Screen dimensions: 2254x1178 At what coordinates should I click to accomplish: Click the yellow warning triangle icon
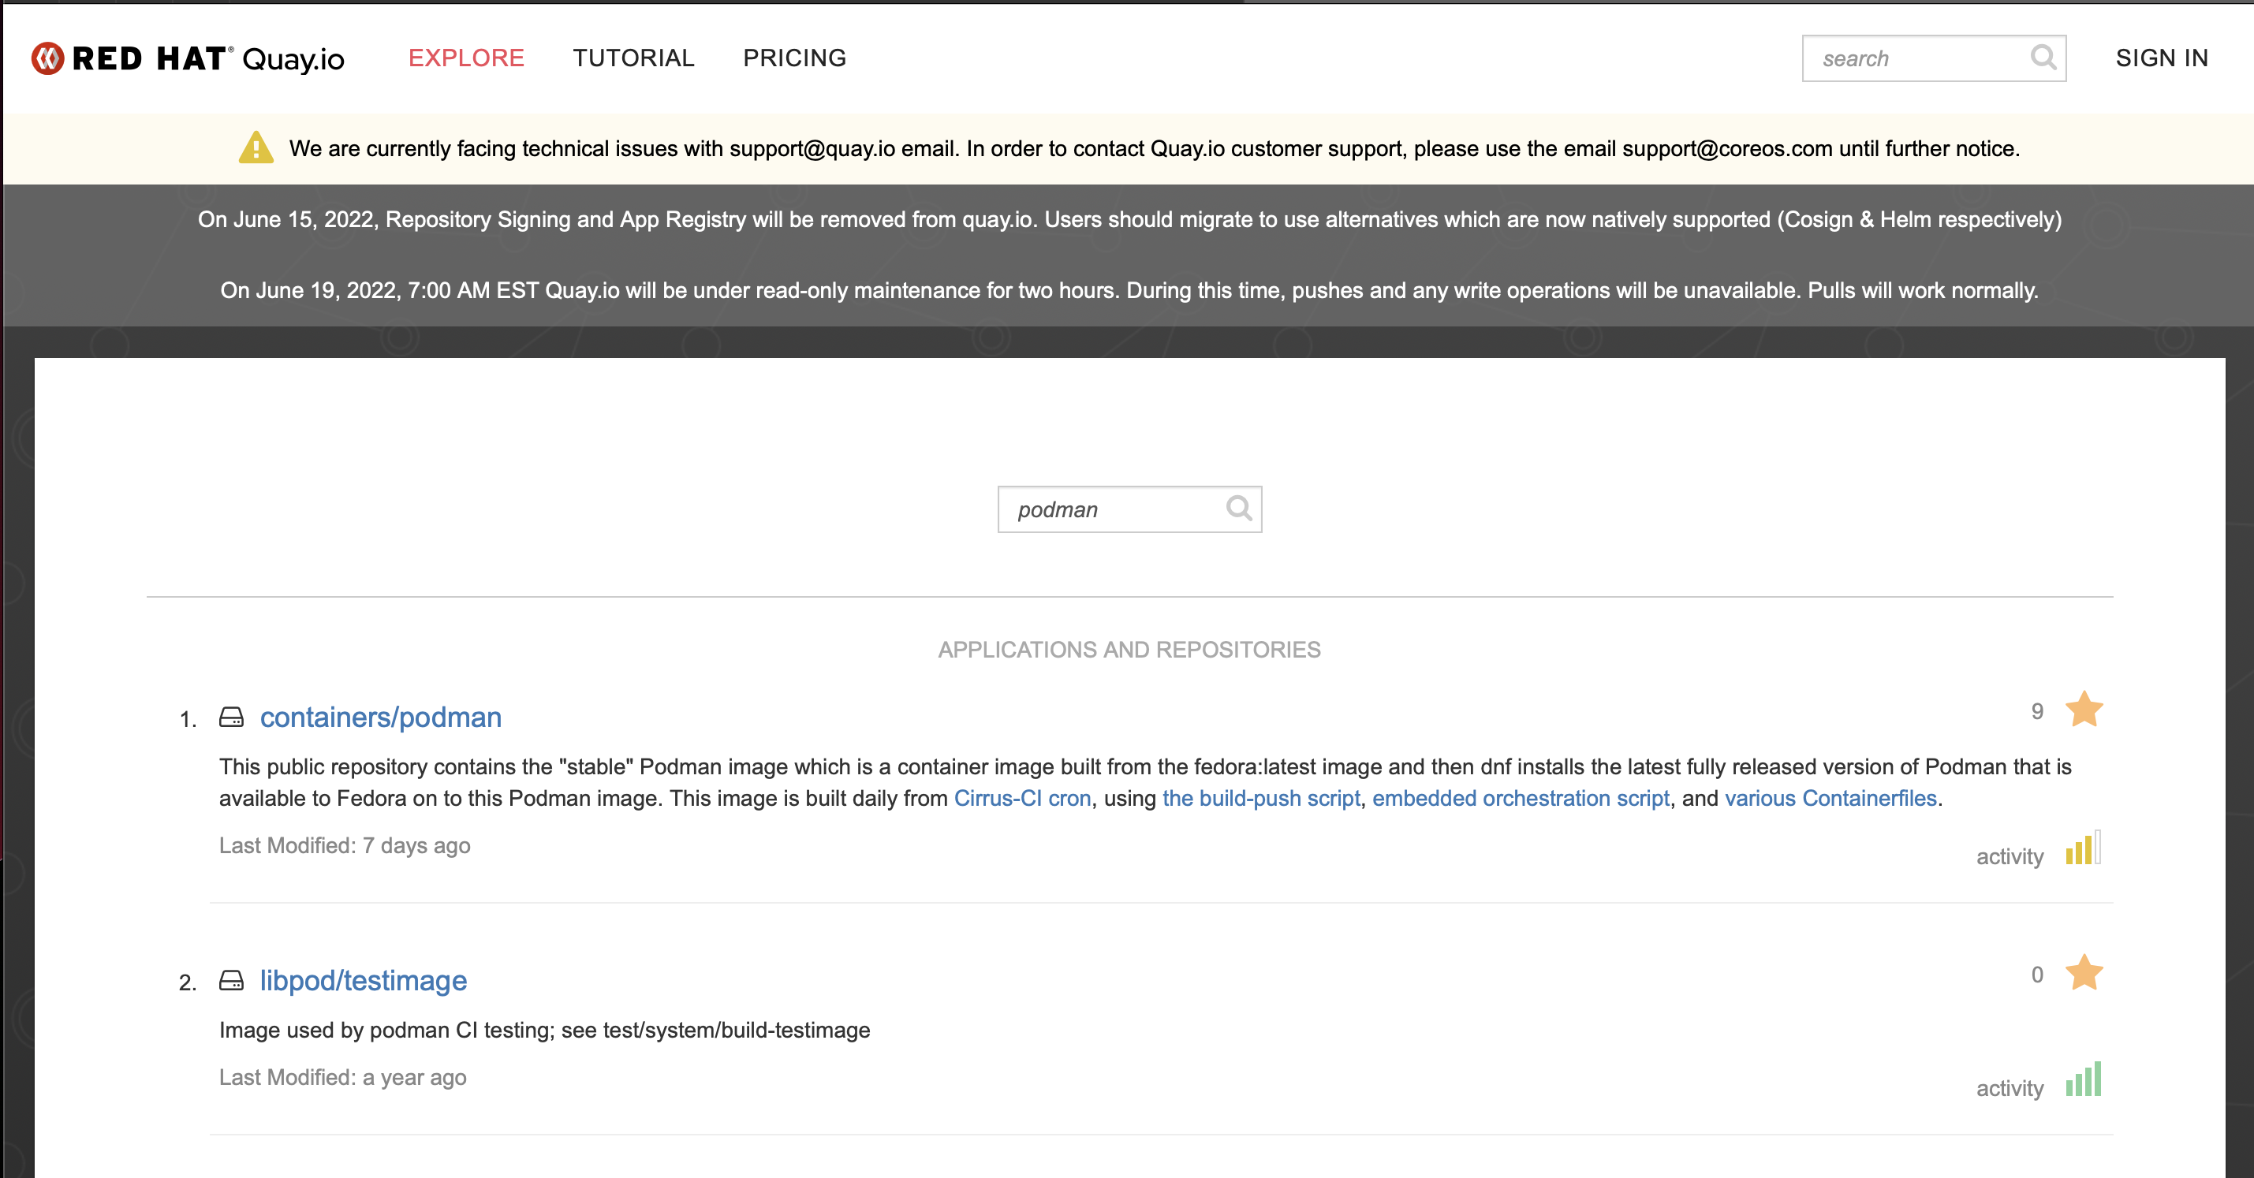pyautogui.click(x=256, y=147)
